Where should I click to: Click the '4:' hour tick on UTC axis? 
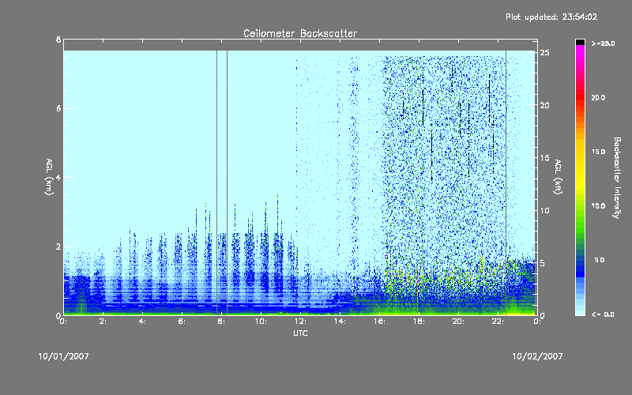pyautogui.click(x=142, y=322)
